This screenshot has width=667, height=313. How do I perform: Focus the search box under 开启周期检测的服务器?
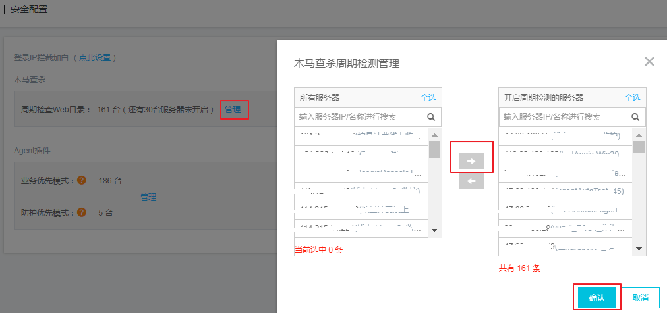[572, 116]
